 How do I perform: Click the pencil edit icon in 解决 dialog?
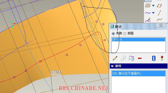pos(115,58)
